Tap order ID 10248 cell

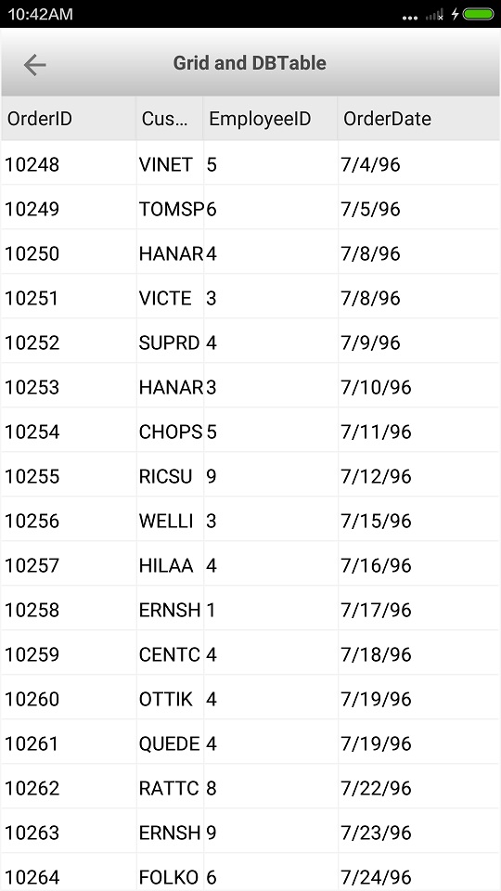(x=68, y=164)
